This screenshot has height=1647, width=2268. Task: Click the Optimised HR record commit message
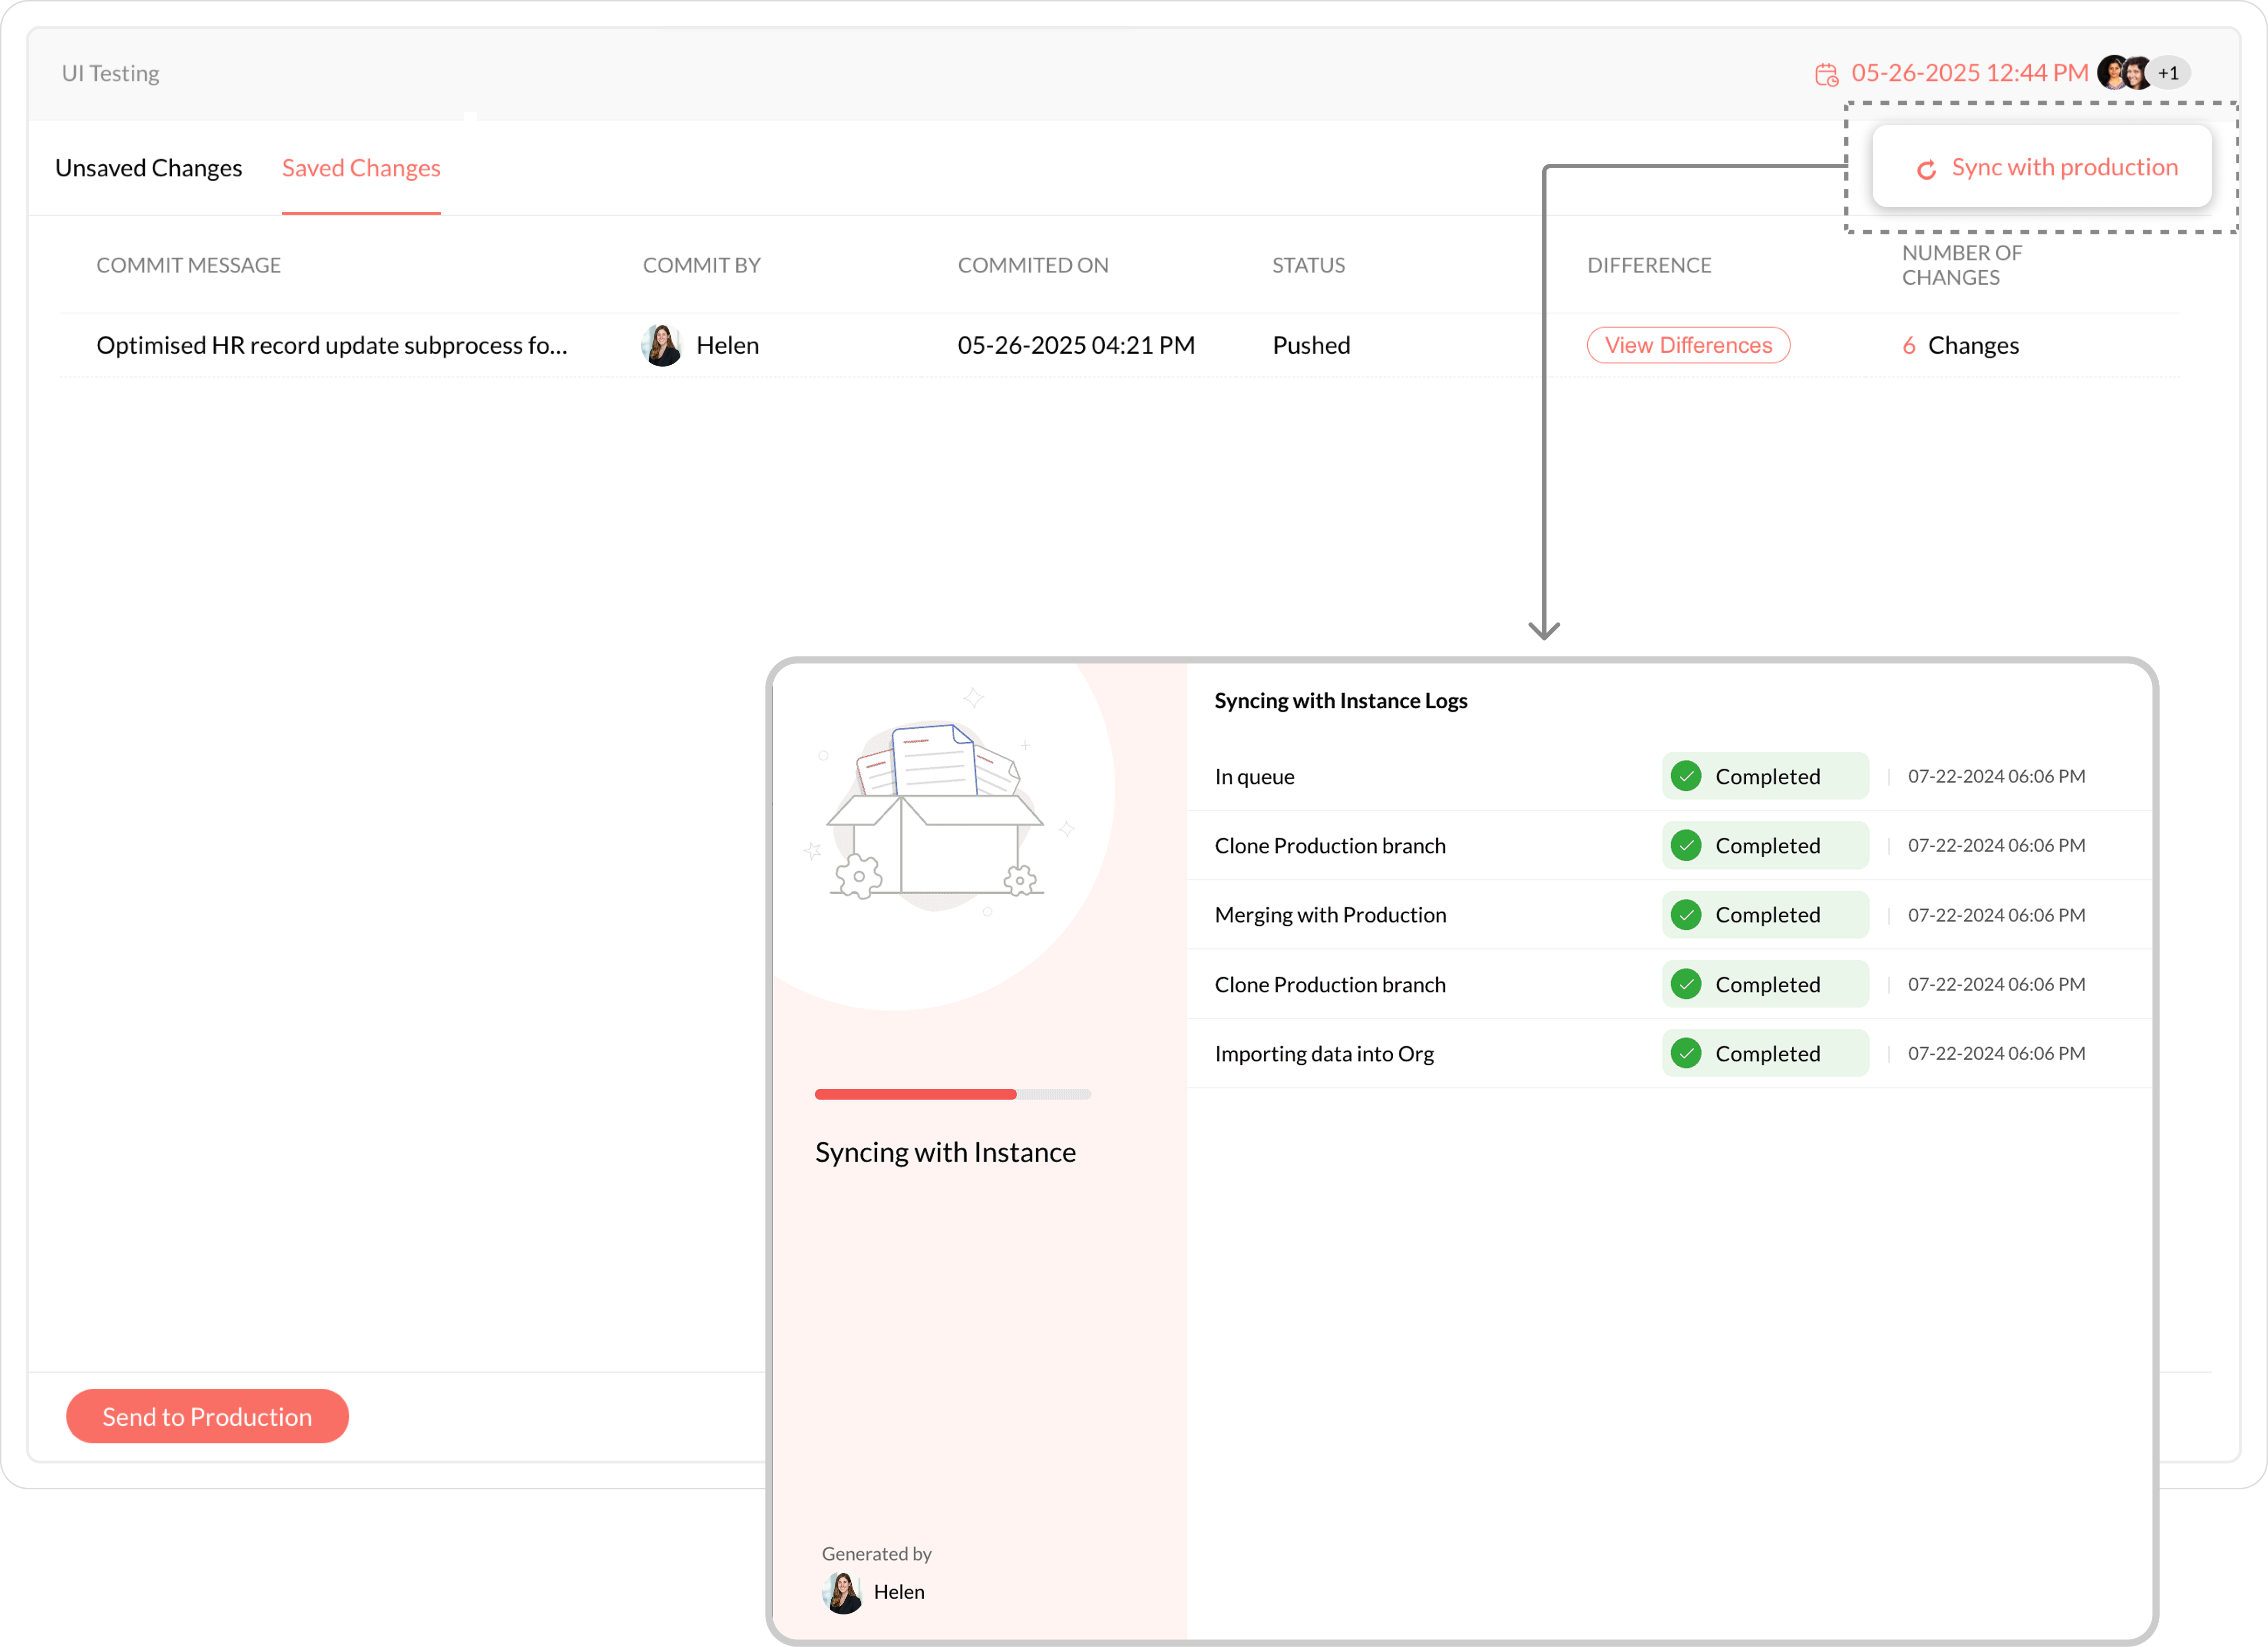coord(331,346)
